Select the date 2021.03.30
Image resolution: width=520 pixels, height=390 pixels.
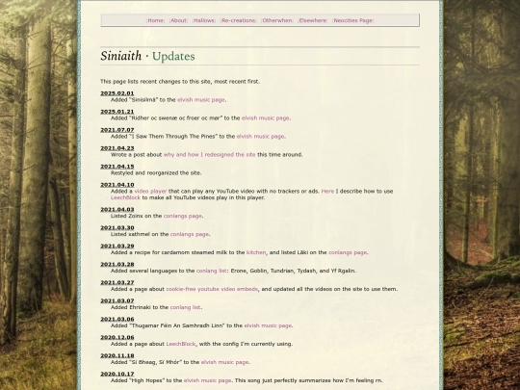(117, 227)
